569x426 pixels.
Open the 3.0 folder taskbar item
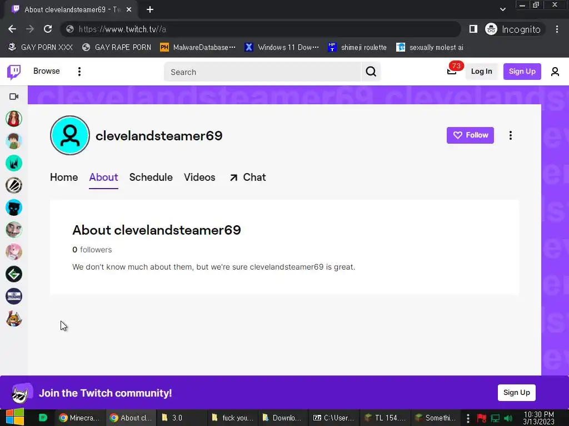click(x=181, y=418)
